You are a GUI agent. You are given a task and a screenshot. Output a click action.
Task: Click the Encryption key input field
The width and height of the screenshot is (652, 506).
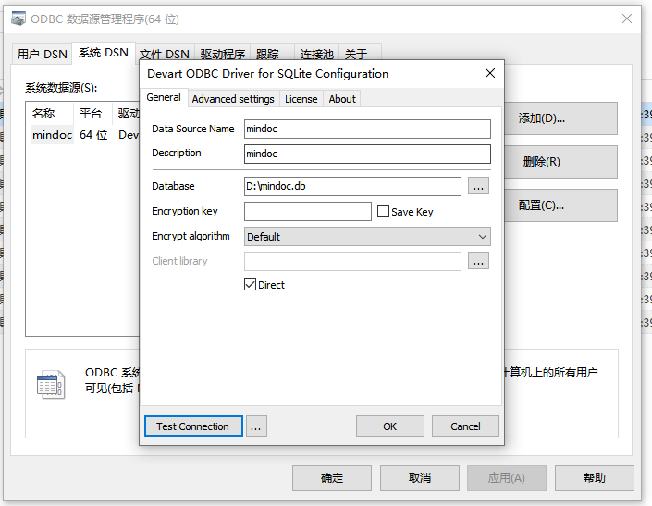coord(307,212)
